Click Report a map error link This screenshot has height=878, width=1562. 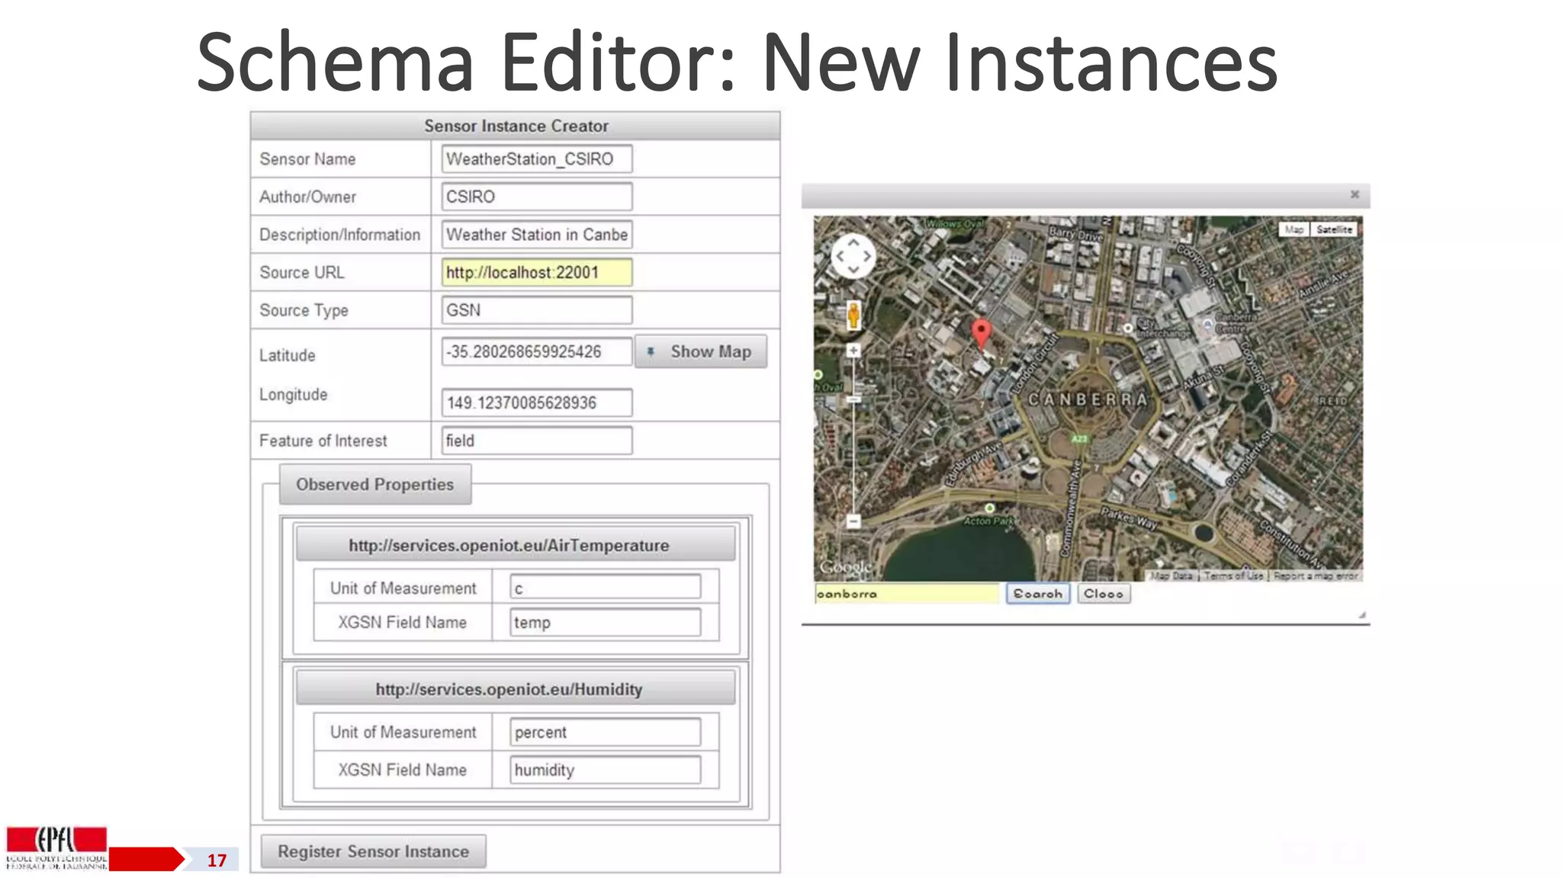pyautogui.click(x=1316, y=575)
